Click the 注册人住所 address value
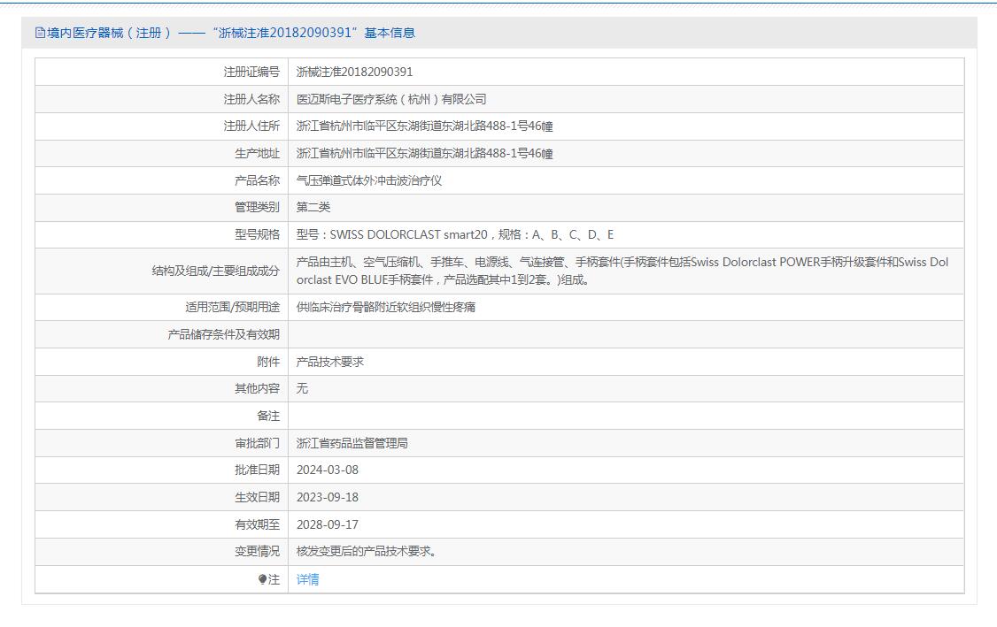 coord(424,126)
